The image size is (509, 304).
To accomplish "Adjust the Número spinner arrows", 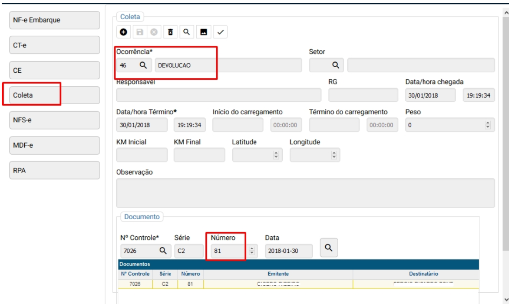I will click(252, 251).
